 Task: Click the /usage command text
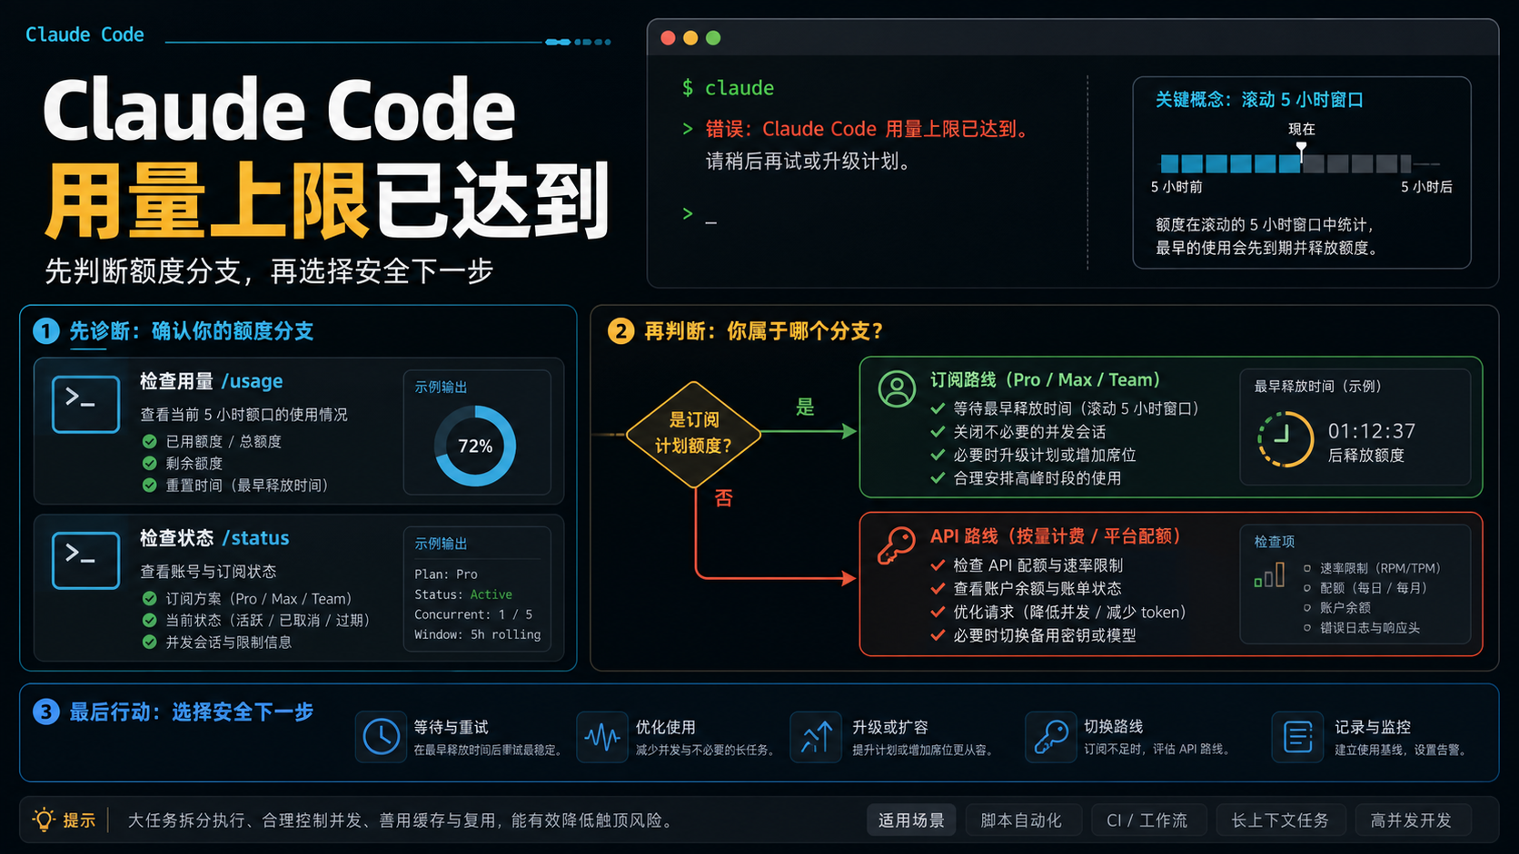[x=253, y=381]
